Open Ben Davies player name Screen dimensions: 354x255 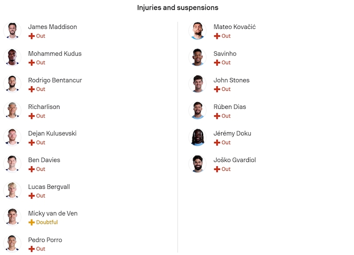pos(44,160)
